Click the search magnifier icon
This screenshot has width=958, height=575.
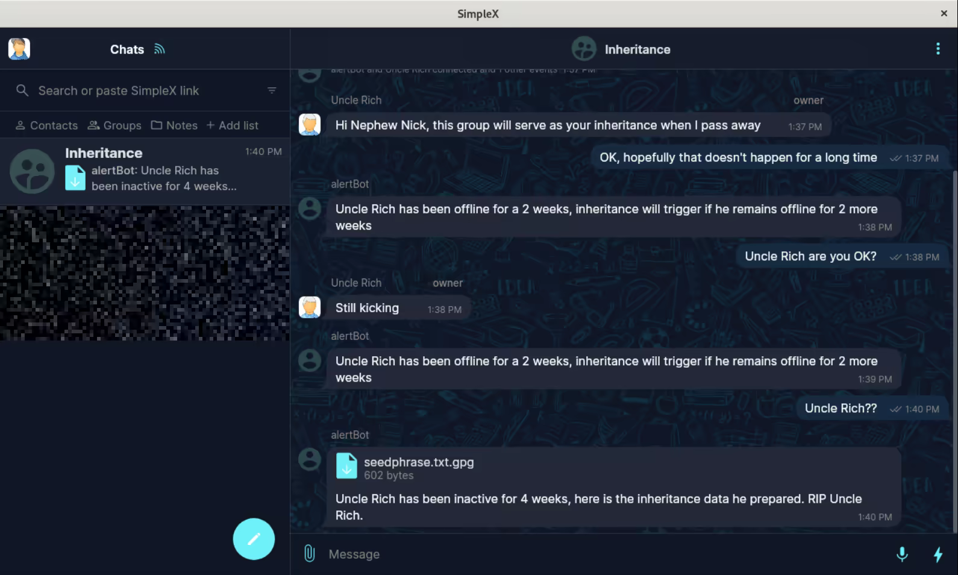tap(22, 90)
